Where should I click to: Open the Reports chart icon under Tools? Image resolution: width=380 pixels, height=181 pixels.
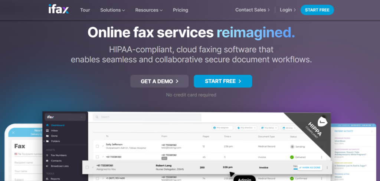tap(47, 179)
